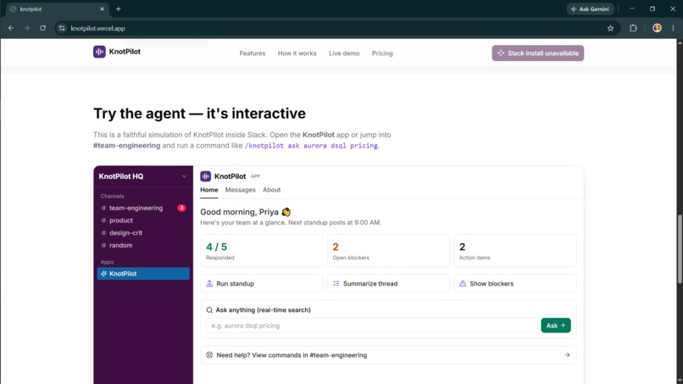Select the KnotPilot app in sidebar
The height and width of the screenshot is (384, 683).
143,274
